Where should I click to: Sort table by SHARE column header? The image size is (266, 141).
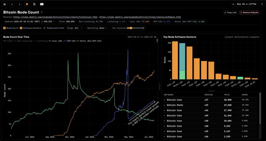245,95
